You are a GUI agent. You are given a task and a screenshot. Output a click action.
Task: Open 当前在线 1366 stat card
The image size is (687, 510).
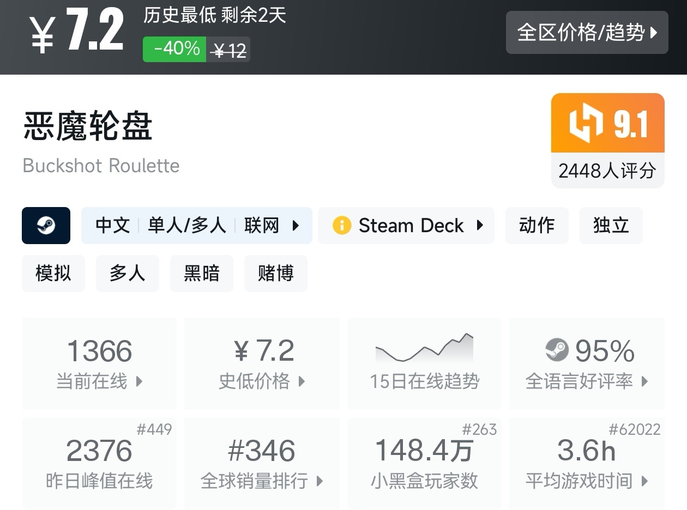tap(99, 363)
